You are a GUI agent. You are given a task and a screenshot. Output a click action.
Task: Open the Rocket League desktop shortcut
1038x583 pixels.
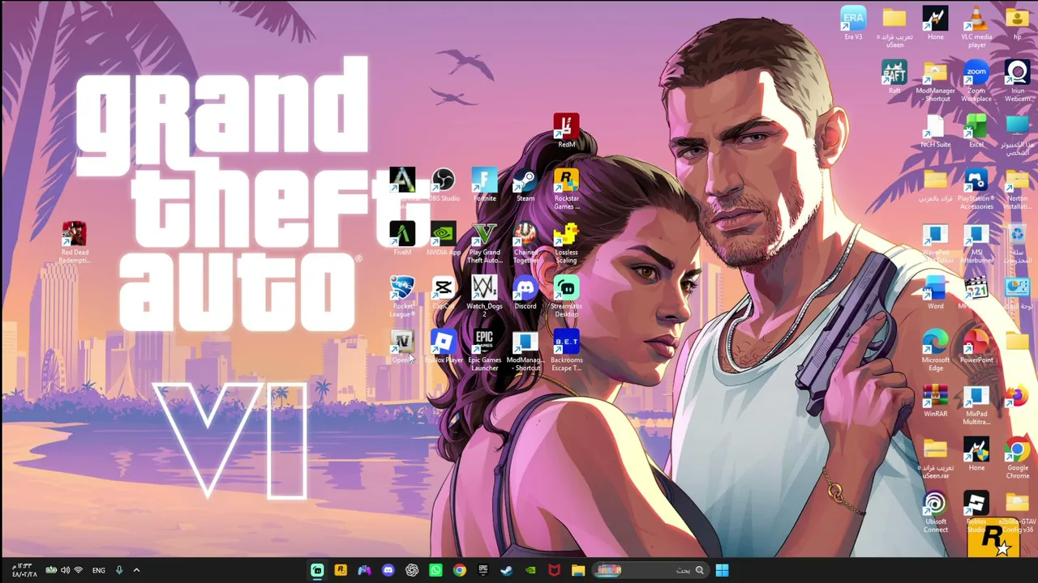coord(402,296)
